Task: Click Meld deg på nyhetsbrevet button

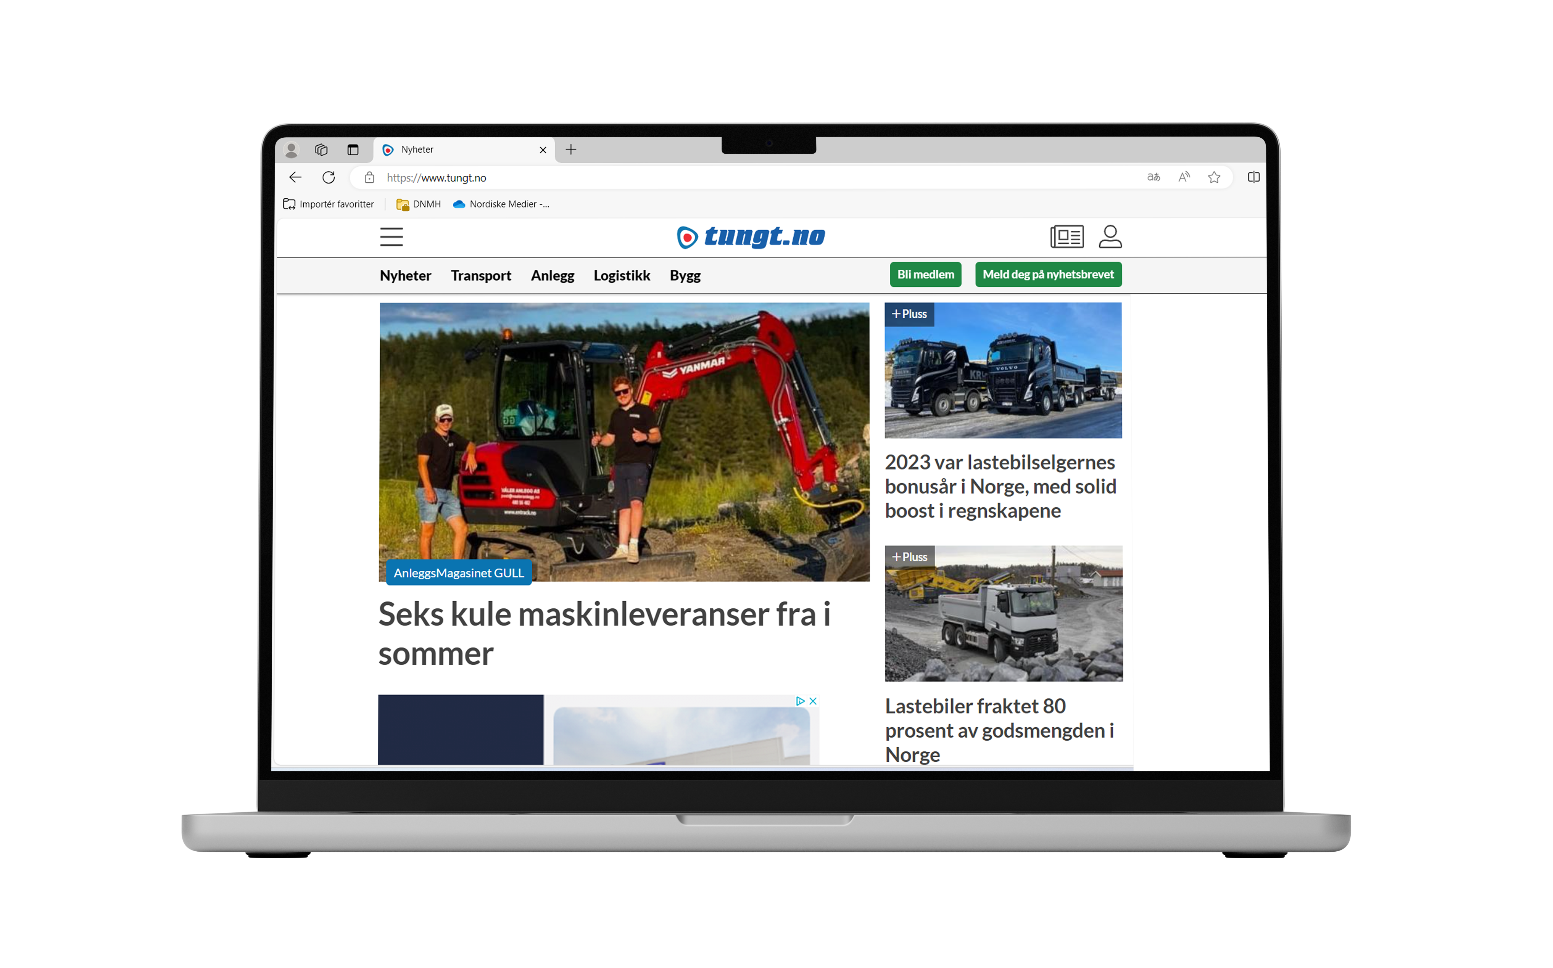Action: 1048,275
